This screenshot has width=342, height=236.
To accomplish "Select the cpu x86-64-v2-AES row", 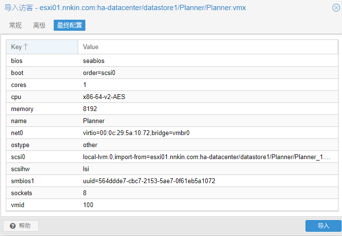I will 172,97.
